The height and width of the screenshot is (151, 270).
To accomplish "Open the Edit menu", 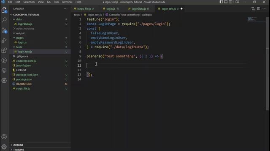I will (x=18, y=2).
